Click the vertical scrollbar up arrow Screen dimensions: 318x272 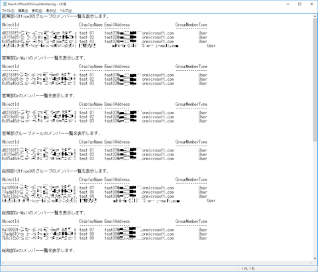click(315, 16)
